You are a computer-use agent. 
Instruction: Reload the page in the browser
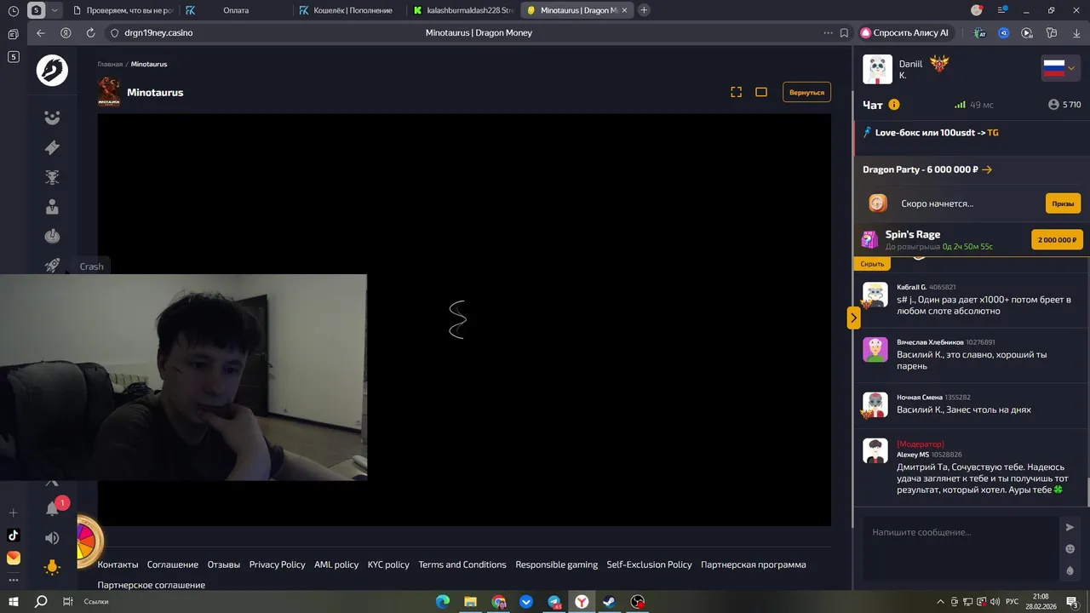pos(90,32)
